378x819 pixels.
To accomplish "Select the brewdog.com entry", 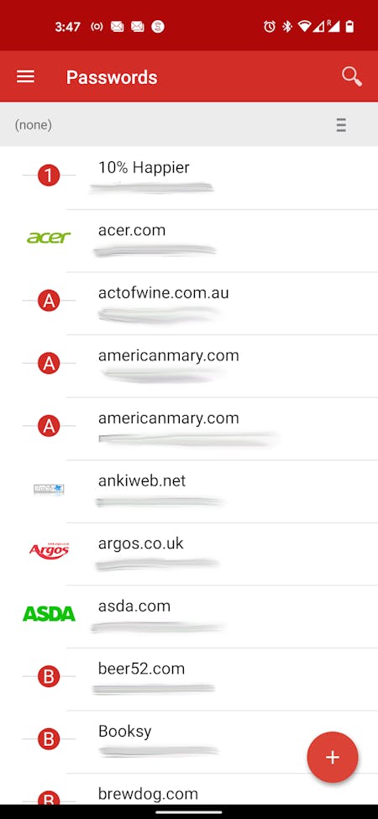I will point(189,790).
